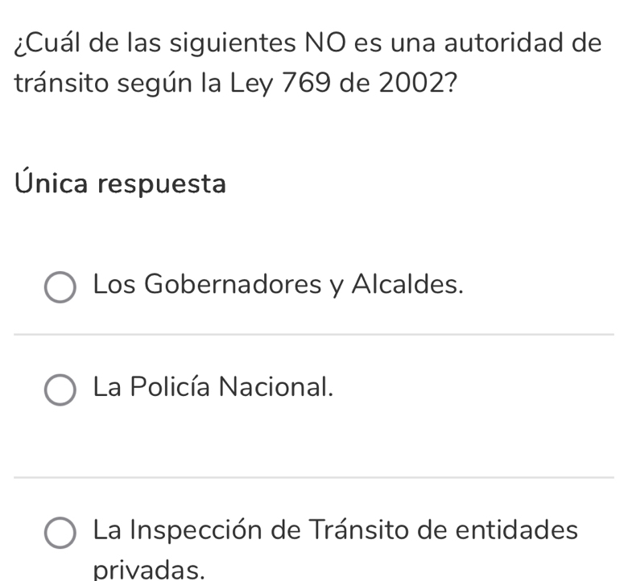Click the 'Única respuesta' label
Viewport: 624px width, 581px height.
(120, 183)
